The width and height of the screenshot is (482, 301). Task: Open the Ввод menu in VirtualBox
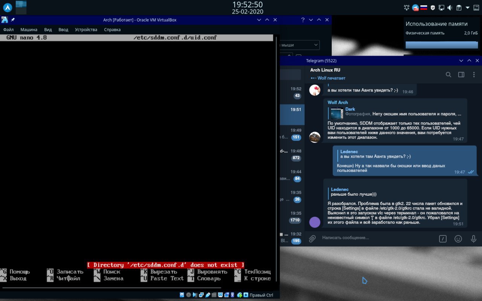click(x=63, y=29)
